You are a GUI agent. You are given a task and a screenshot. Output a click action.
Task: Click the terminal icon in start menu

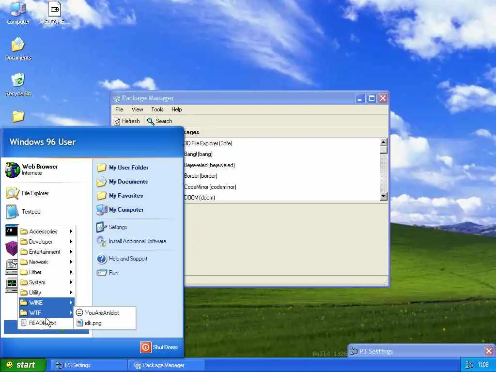click(x=12, y=231)
